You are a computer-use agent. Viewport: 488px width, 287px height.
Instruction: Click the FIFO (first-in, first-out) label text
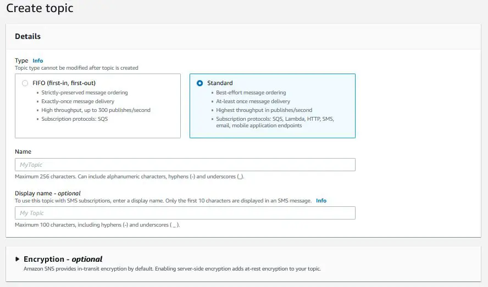coord(63,83)
